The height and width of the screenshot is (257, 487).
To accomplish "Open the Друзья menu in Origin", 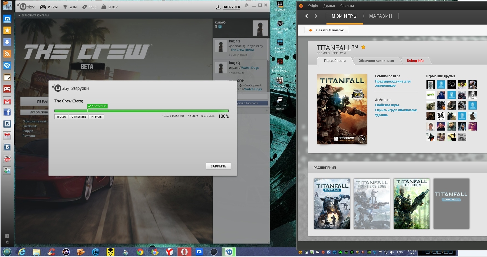I will pyautogui.click(x=329, y=6).
